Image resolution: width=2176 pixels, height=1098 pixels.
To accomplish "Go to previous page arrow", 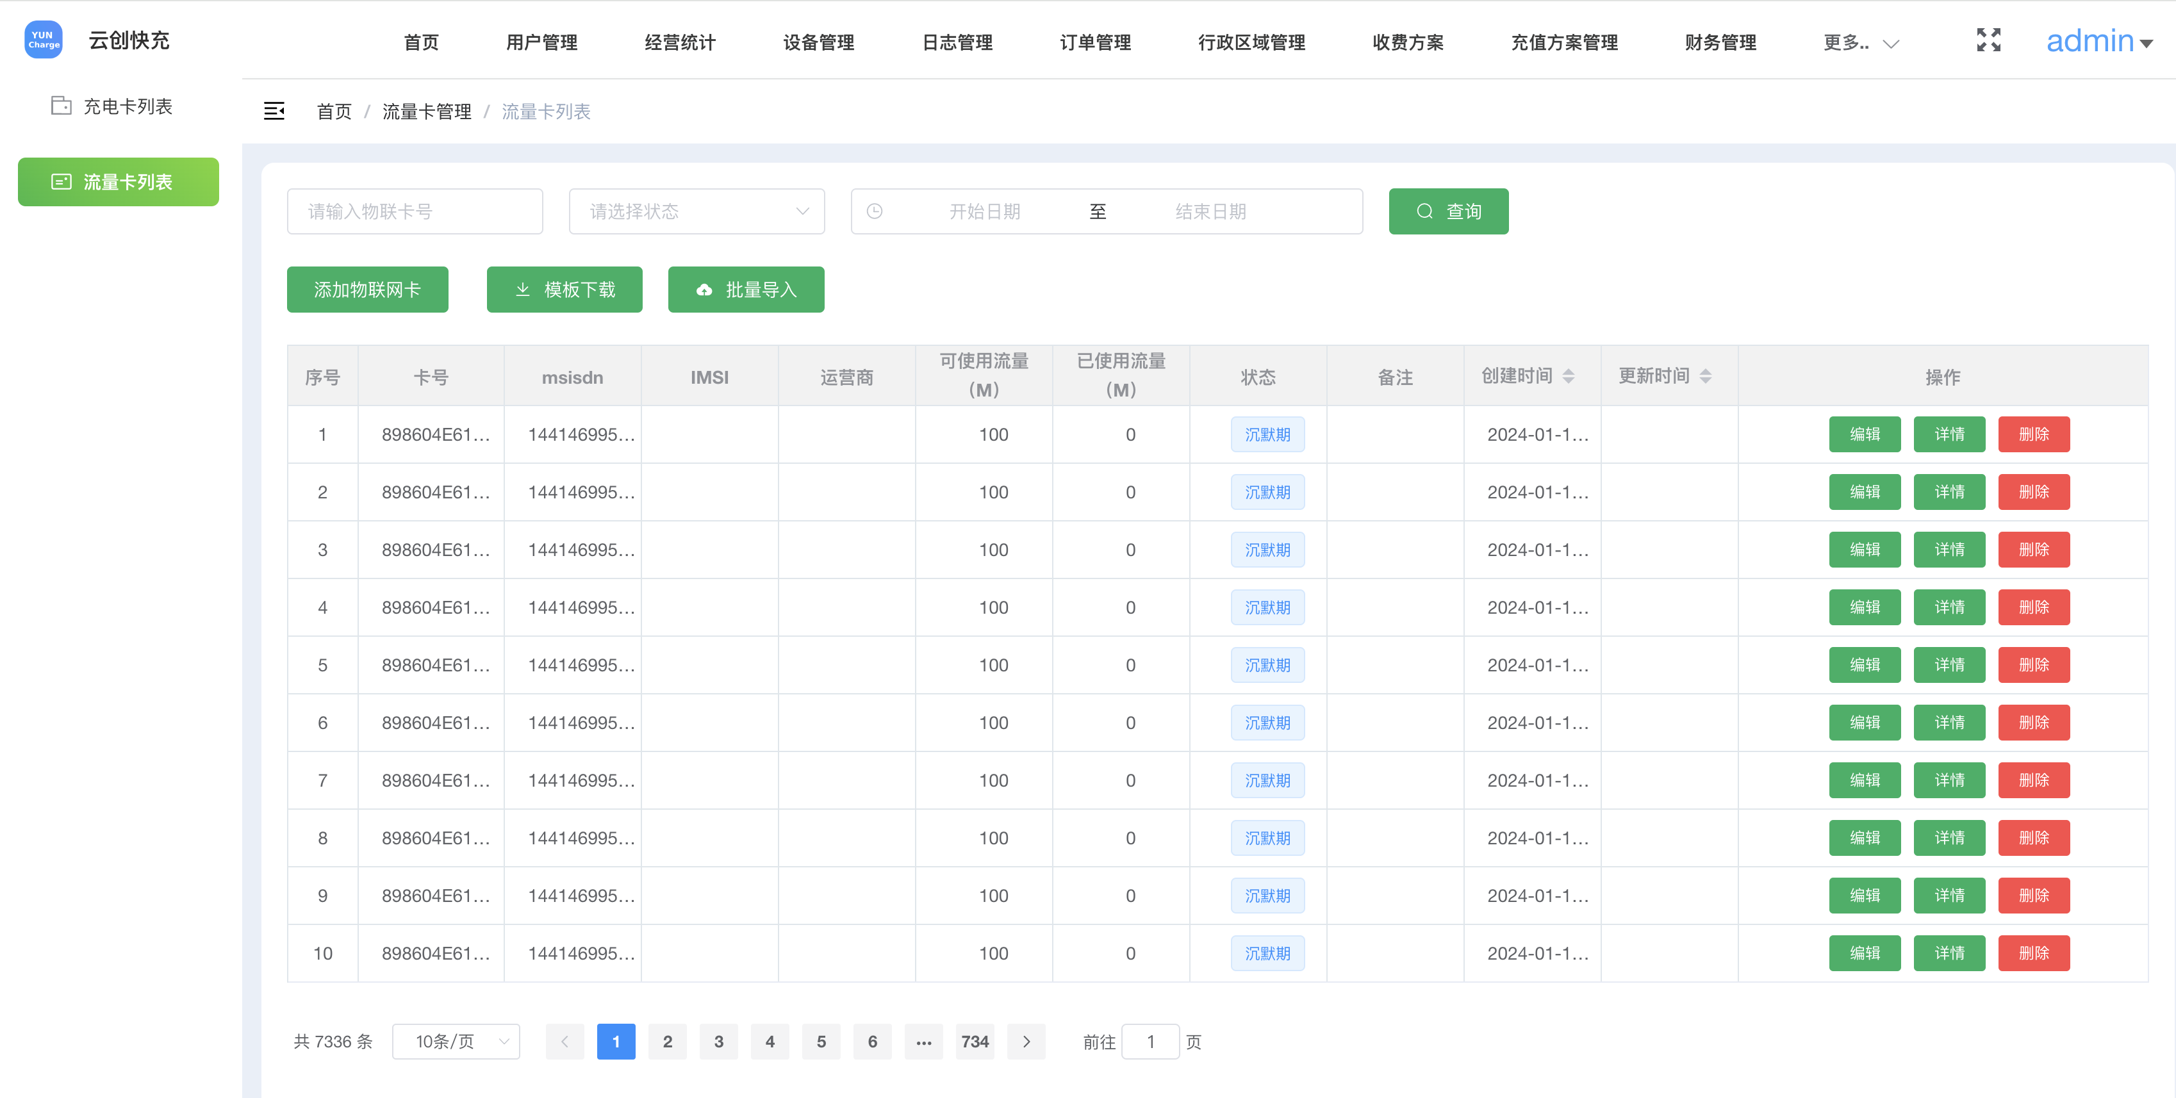I will [565, 1042].
